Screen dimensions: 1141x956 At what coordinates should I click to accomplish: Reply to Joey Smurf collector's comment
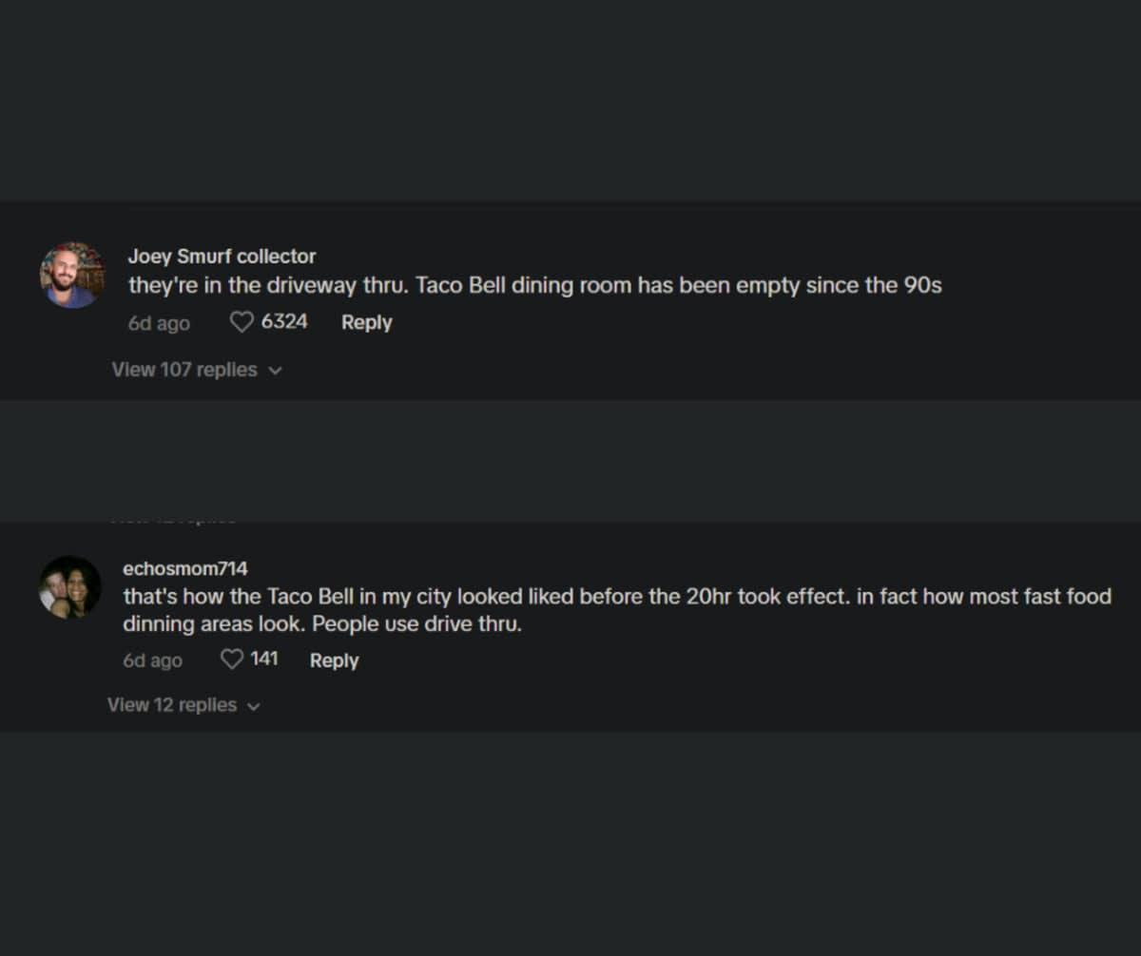[366, 322]
